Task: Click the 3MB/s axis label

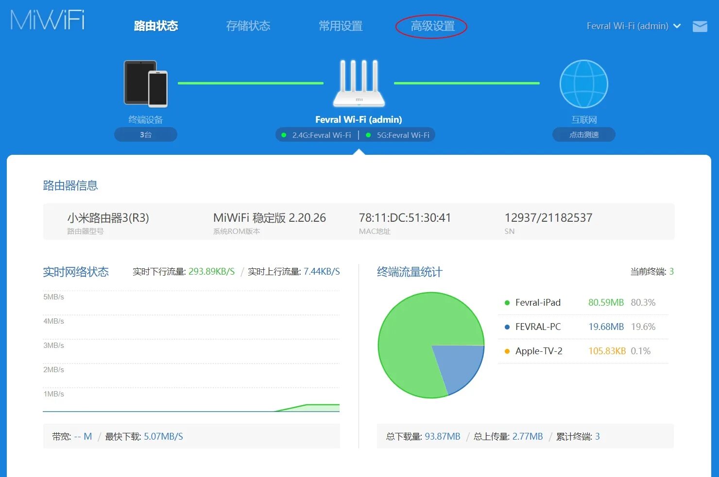Action: [53, 345]
